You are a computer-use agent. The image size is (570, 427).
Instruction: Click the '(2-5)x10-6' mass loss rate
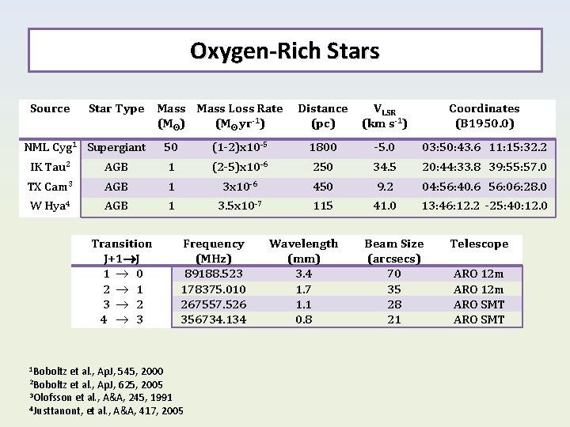(x=240, y=167)
